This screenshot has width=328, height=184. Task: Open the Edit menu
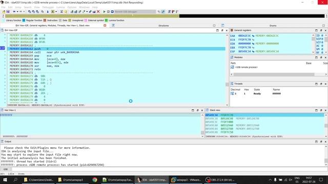(x=10, y=7)
